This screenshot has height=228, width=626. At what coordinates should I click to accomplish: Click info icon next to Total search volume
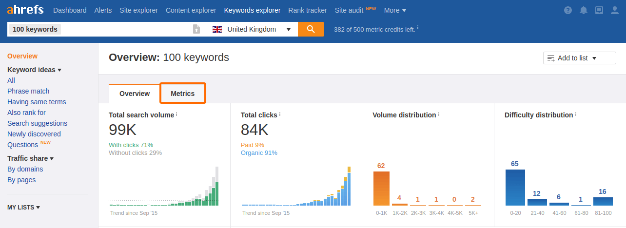[176, 114]
